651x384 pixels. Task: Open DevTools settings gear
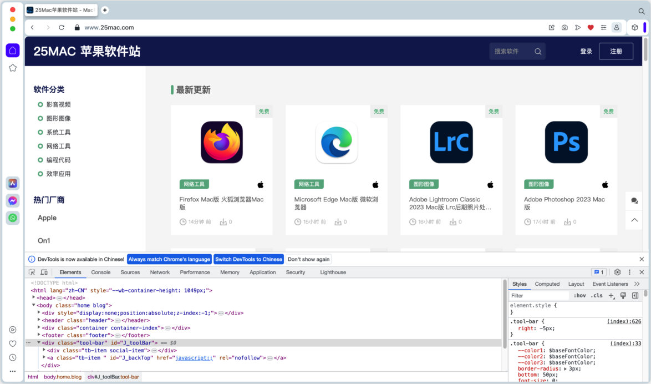click(617, 272)
